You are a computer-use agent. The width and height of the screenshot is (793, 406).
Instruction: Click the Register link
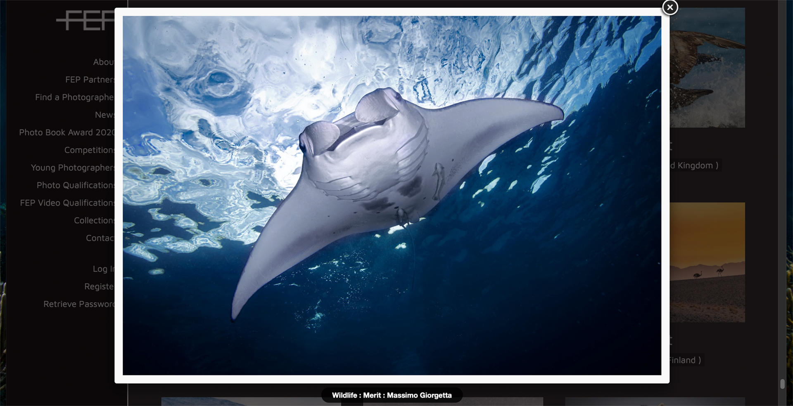click(99, 286)
